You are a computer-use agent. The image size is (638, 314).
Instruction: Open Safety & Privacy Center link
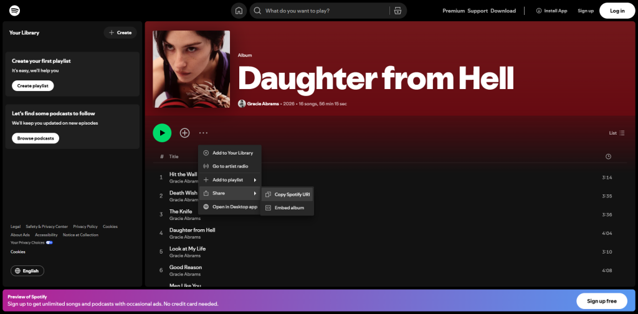47,227
